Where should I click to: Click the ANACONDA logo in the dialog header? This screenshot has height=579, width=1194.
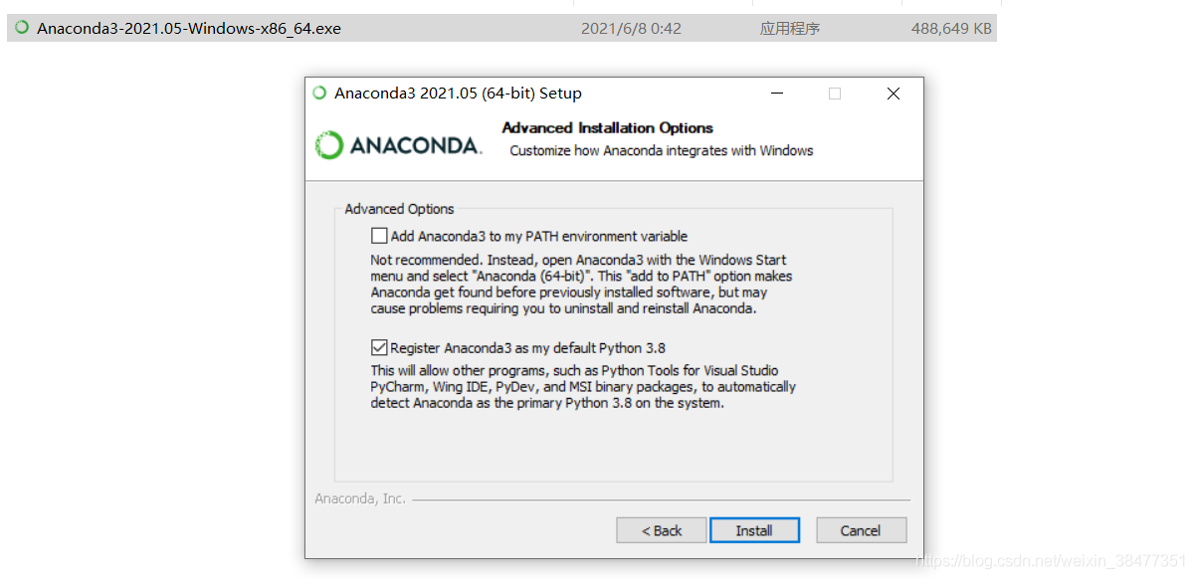(x=398, y=145)
